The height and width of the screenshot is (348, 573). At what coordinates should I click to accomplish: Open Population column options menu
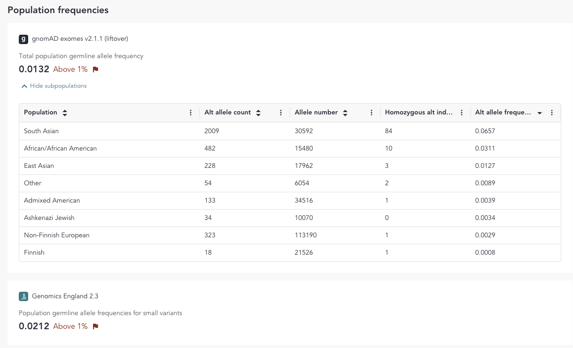(x=191, y=113)
